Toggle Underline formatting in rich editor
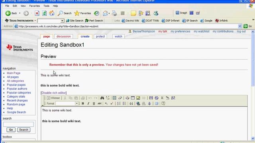Viewport: 255px width, 143px height. [x=94, y=103]
